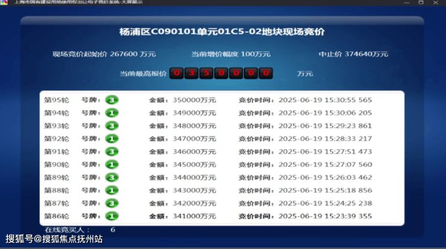Select the paddle badge in round 92
Screen dimensions: 446x249
111,138
